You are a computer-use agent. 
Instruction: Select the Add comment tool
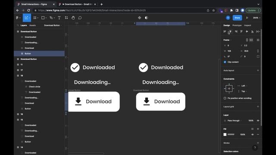pos(80,18)
